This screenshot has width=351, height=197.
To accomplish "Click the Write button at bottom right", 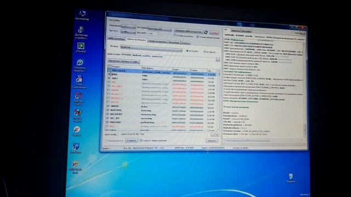I will pyautogui.click(x=212, y=141).
